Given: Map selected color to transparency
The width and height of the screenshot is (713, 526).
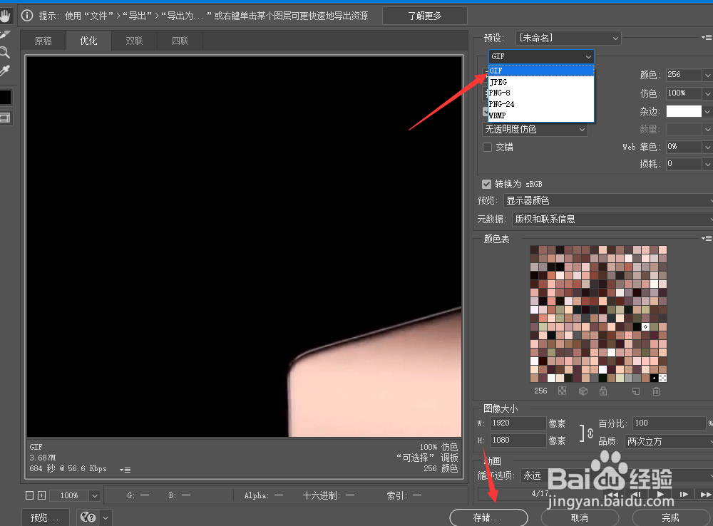Looking at the screenshot, I should point(562,391).
